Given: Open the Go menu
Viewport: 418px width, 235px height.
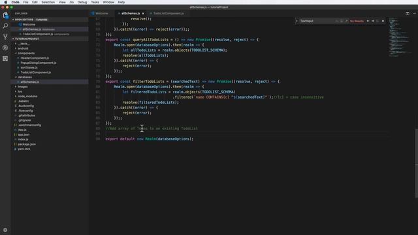Looking at the screenshot, I should (72, 2).
